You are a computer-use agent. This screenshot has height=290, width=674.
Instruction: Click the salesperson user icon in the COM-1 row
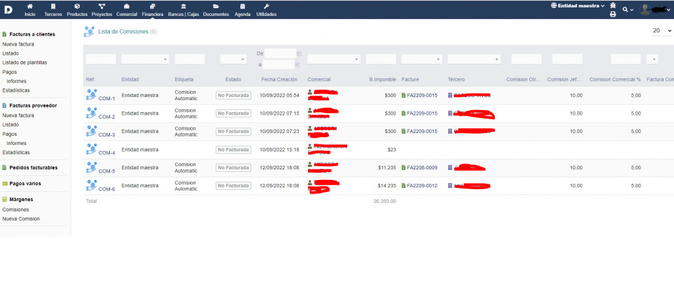coord(310,92)
